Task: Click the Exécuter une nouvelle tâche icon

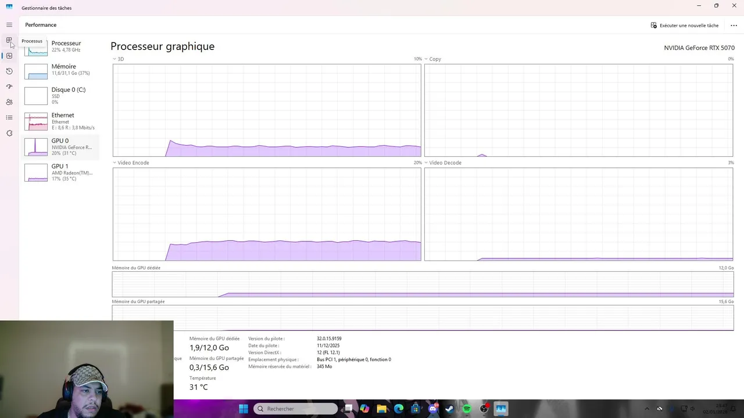Action: point(654,26)
